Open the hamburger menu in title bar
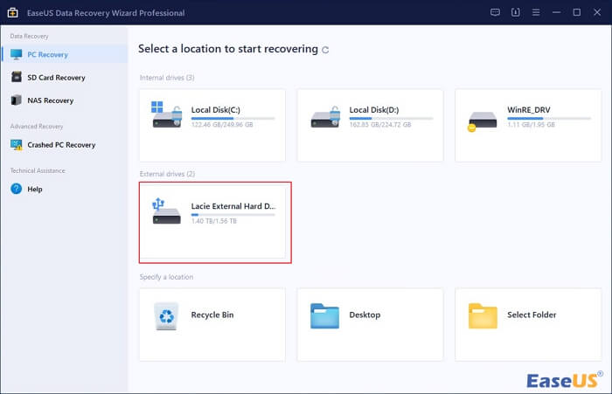Viewport: 612px width, 394px height. tap(534, 12)
